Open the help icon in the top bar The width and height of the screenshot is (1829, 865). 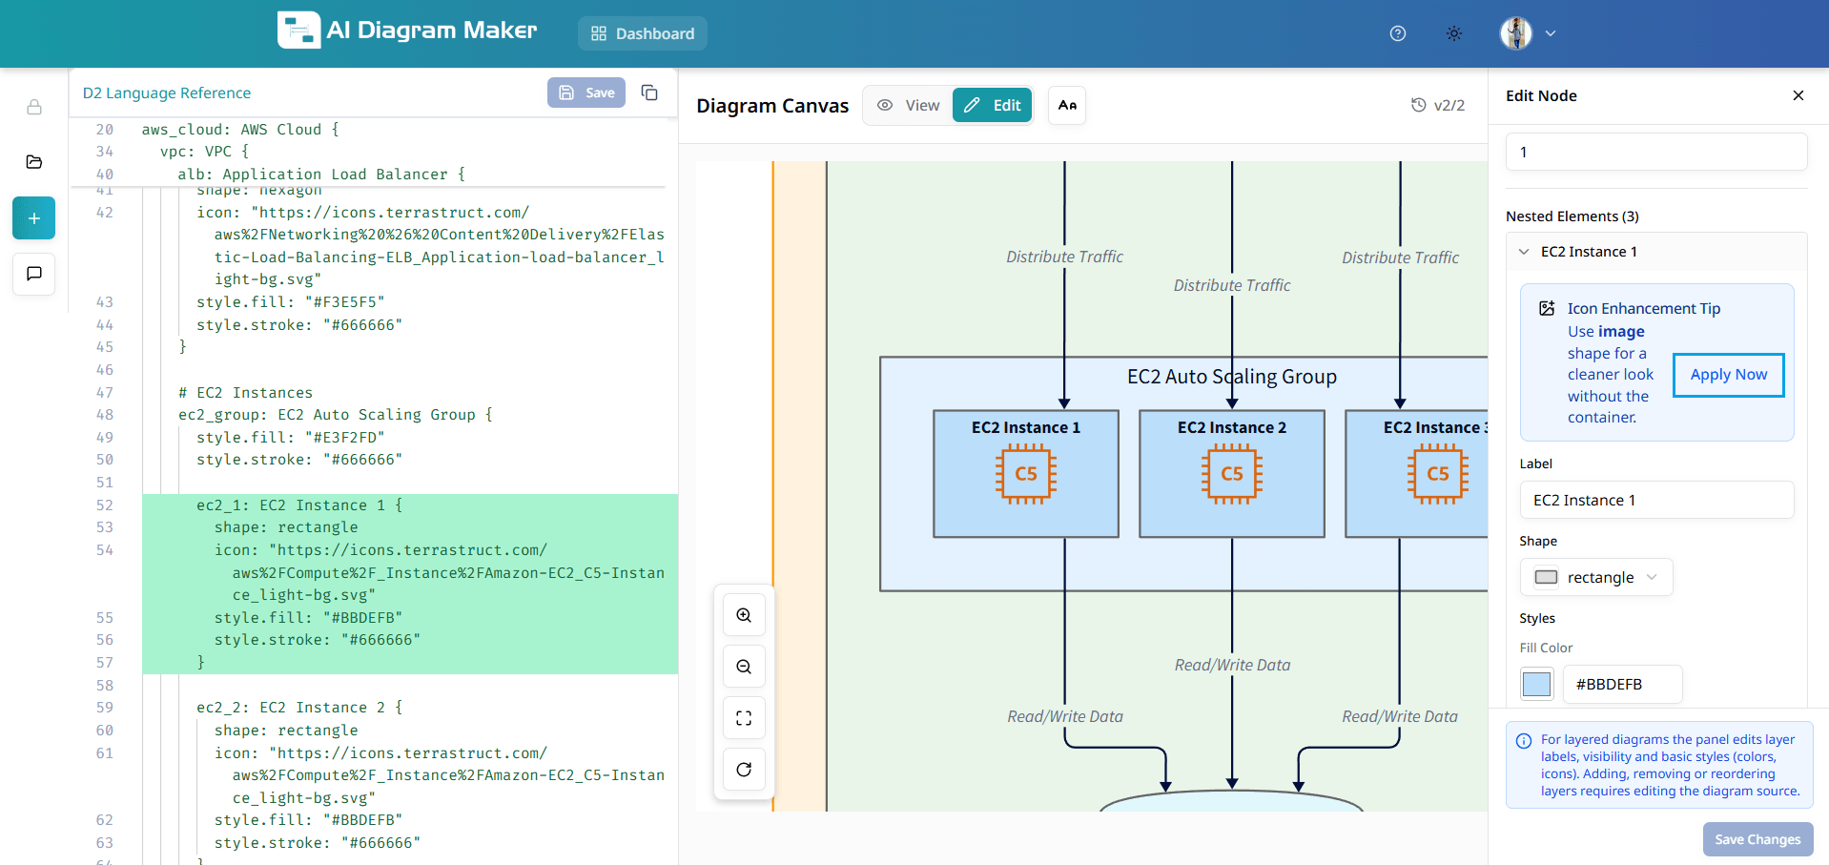pos(1397,33)
